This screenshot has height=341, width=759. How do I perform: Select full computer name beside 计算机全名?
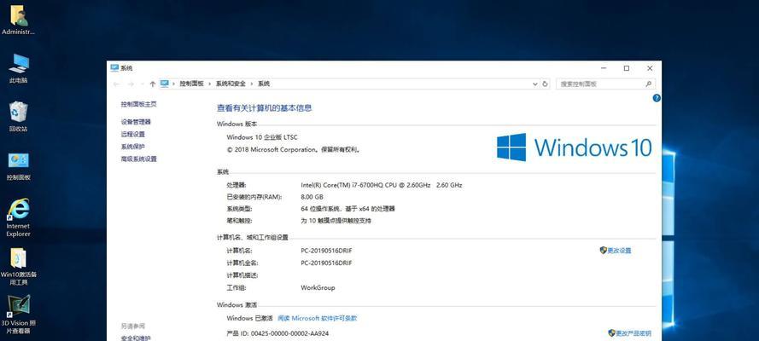click(326, 263)
